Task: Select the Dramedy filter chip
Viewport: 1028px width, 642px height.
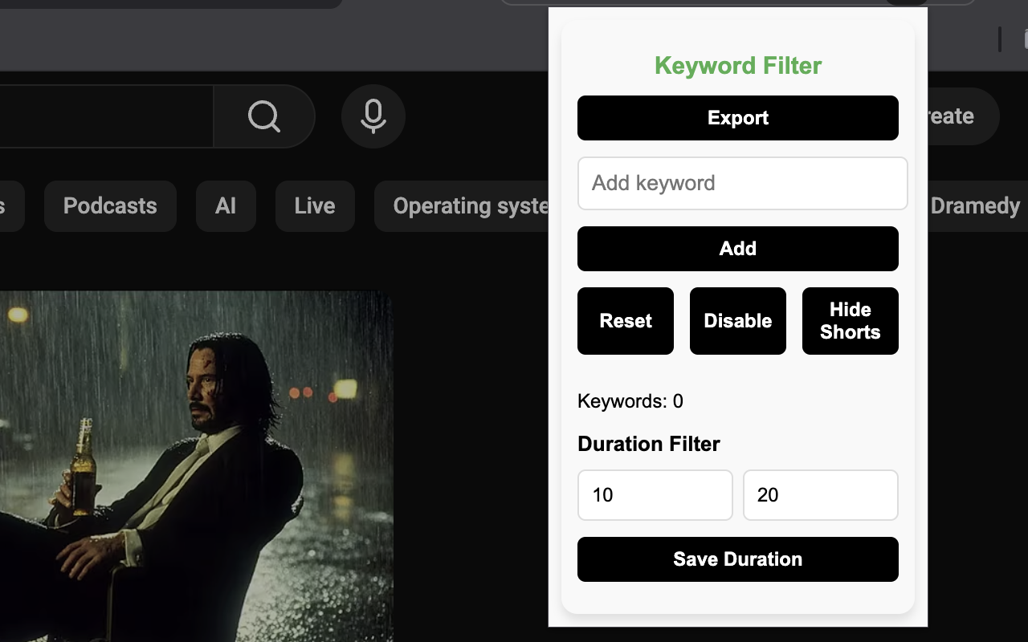Action: 974,206
